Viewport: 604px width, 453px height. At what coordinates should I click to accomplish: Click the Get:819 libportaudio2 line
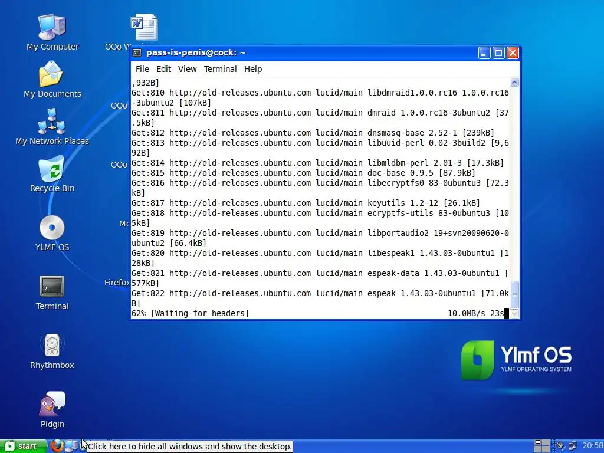tap(320, 238)
